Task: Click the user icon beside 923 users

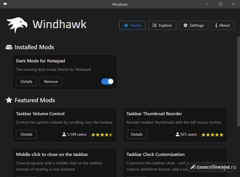Action: [x=177, y=134]
